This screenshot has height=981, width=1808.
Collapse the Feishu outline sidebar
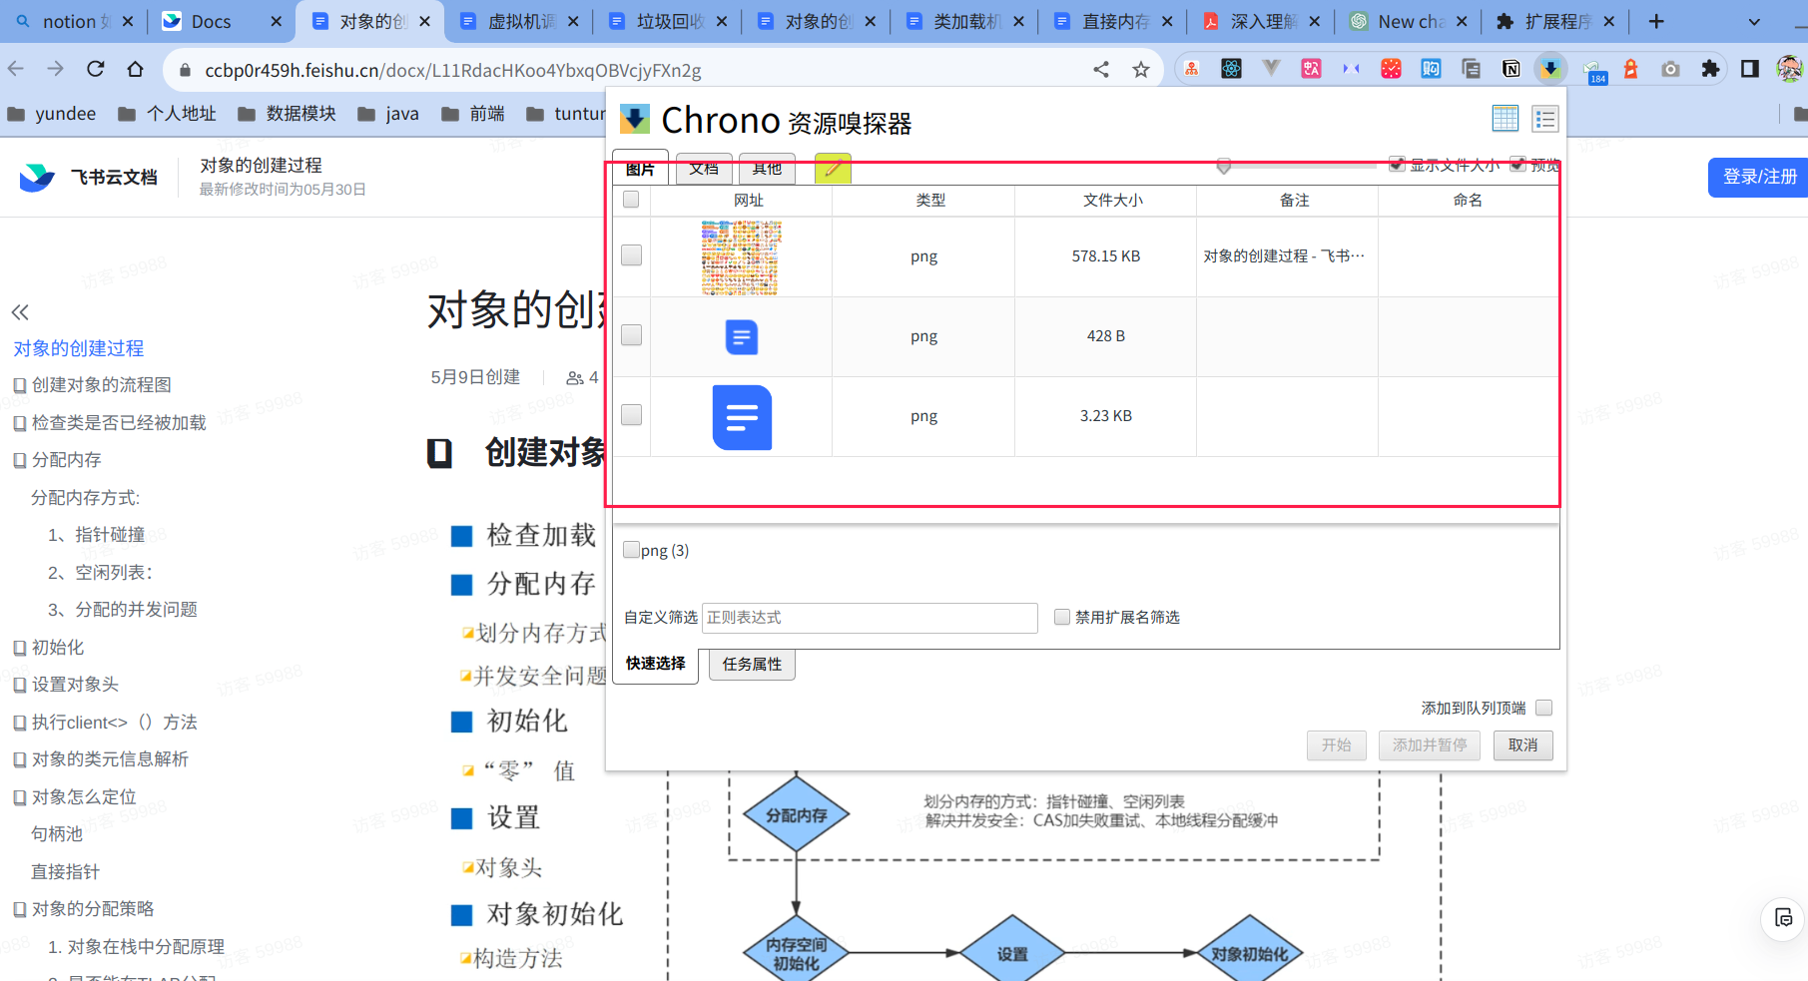tap(20, 312)
